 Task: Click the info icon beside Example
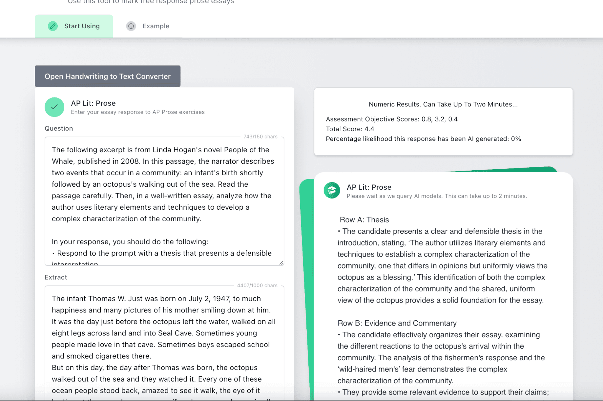(131, 26)
